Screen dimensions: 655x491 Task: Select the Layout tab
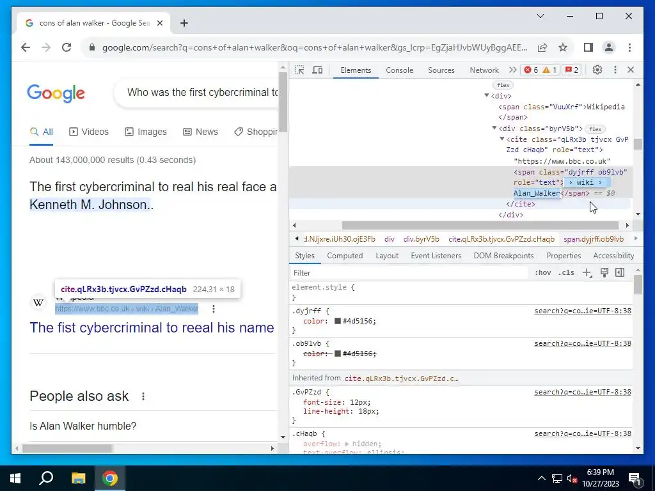387,256
